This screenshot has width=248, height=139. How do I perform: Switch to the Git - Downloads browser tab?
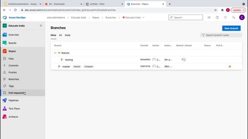(x=63, y=4)
